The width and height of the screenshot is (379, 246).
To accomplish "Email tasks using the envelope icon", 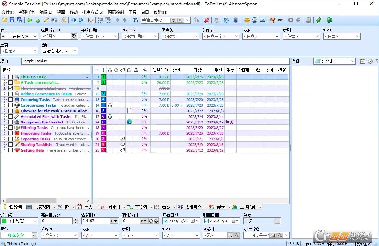I will 262,20.
